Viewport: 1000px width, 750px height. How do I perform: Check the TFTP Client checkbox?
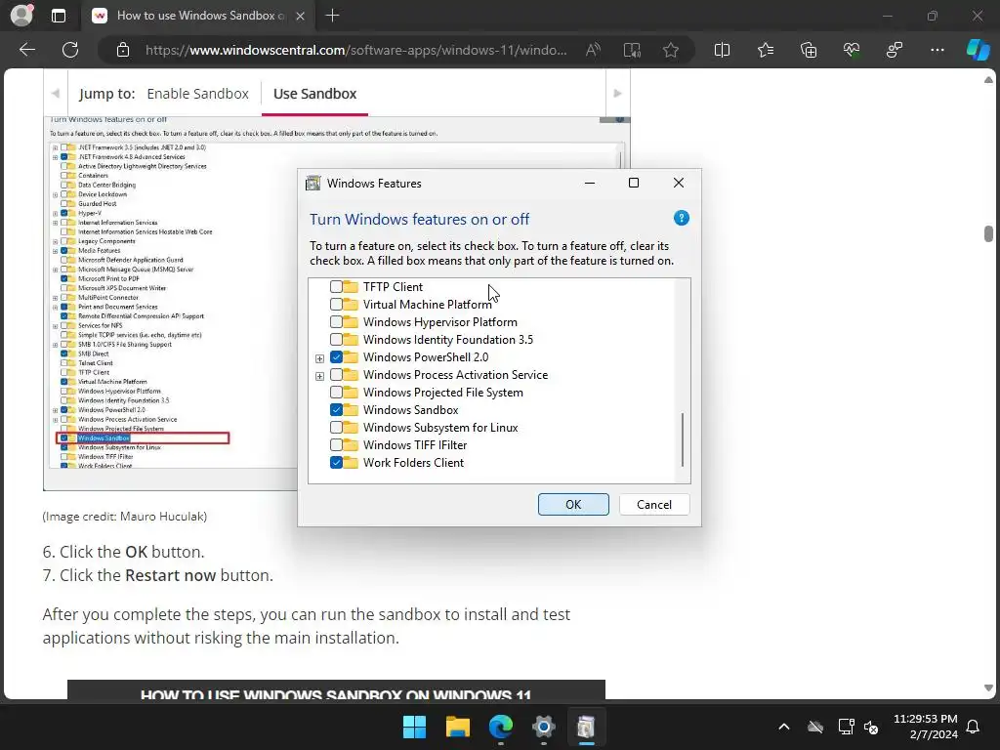(x=336, y=287)
